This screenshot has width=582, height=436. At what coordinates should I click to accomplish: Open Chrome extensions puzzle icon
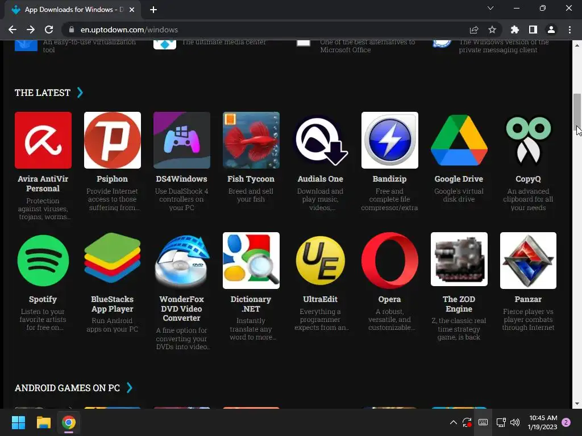tap(514, 30)
